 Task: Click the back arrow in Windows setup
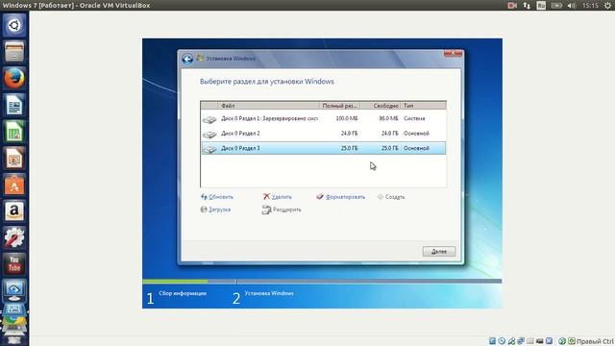[x=187, y=60]
